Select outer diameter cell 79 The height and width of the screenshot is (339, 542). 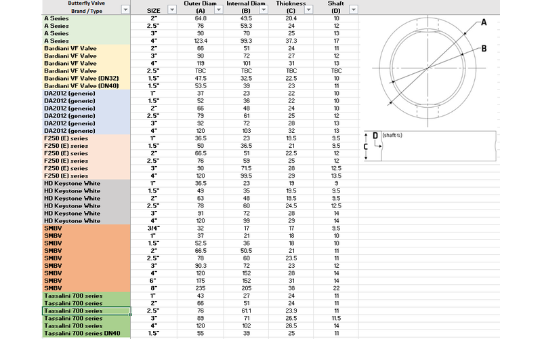[x=201, y=116]
